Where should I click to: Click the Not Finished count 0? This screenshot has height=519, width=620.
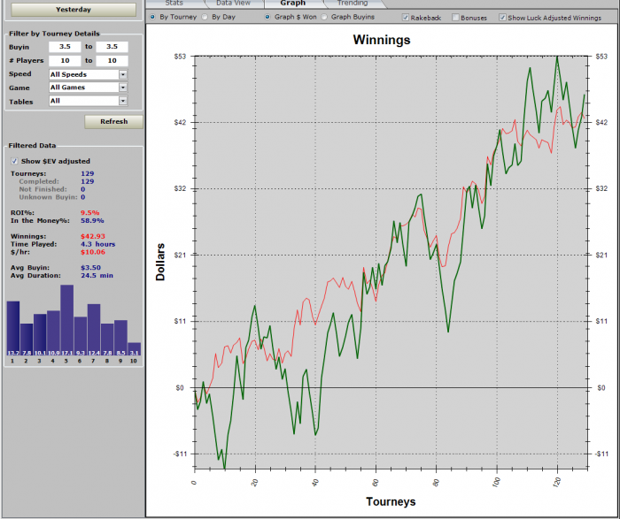coord(83,189)
